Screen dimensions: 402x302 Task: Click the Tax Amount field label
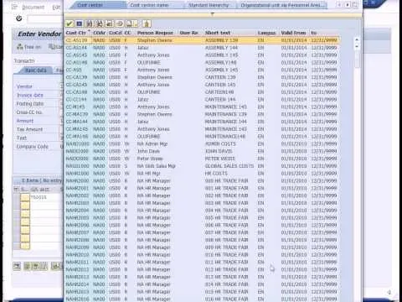29,129
